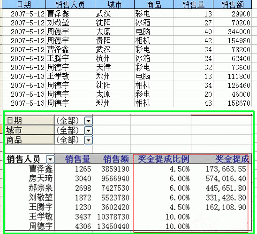
Task: Click the cell showing 331,426.80
Action: pyautogui.click(x=226, y=197)
